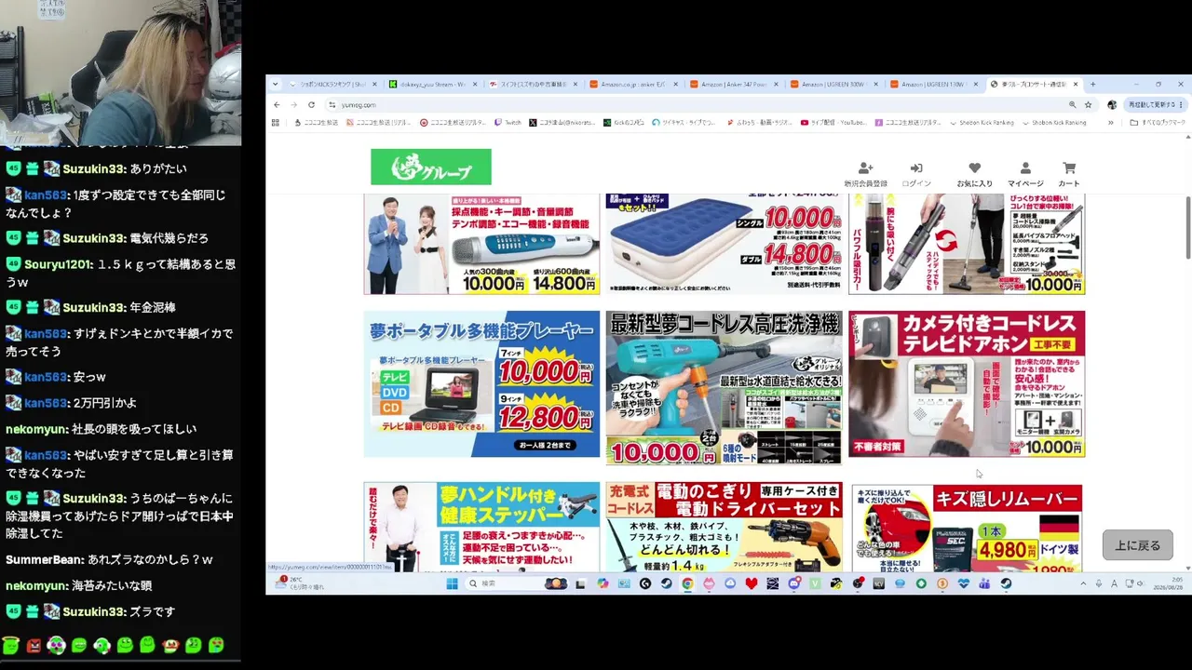Image resolution: width=1192 pixels, height=670 pixels.
Task: Switch to the first ランキング browser tab
Action: click(333, 84)
